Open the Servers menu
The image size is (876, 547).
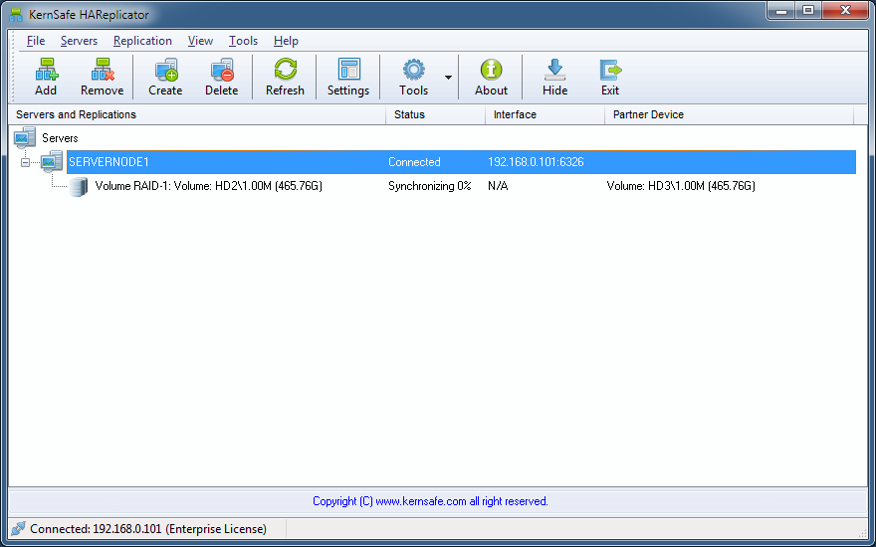coord(79,41)
